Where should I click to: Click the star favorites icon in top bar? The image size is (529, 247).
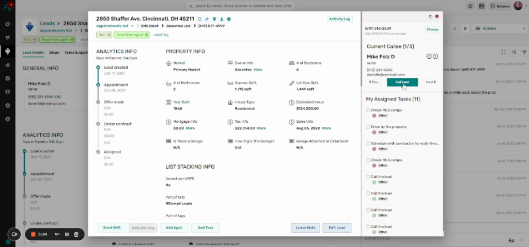(470, 6)
